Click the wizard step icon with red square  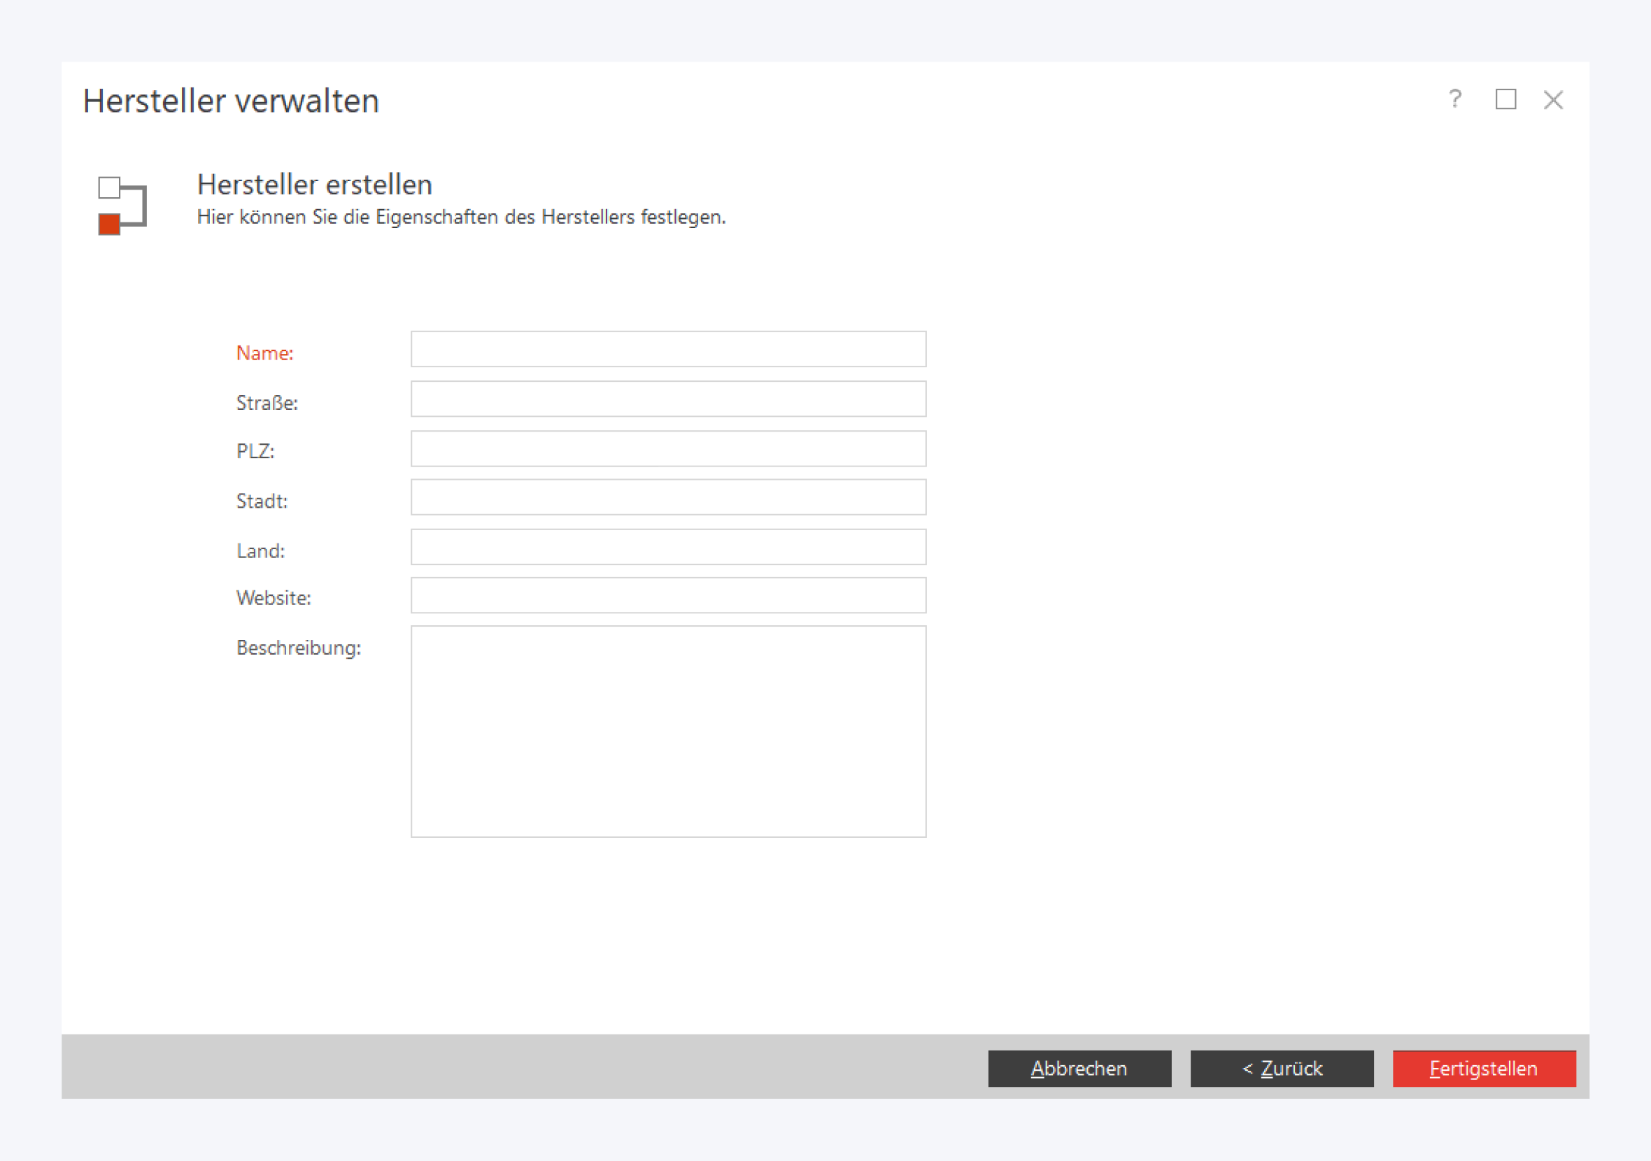point(122,206)
